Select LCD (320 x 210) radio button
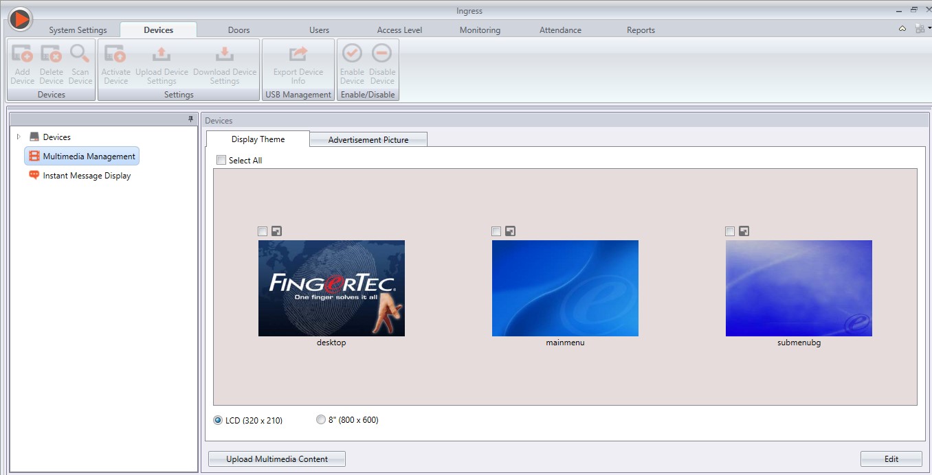This screenshot has width=932, height=475. coord(218,420)
